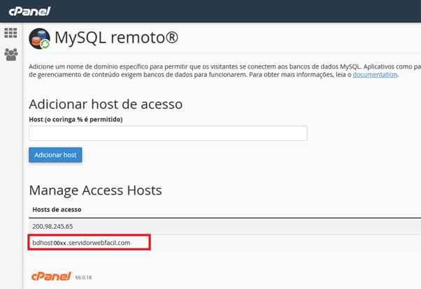Click the Hosts de acesso column header

pos(57,209)
